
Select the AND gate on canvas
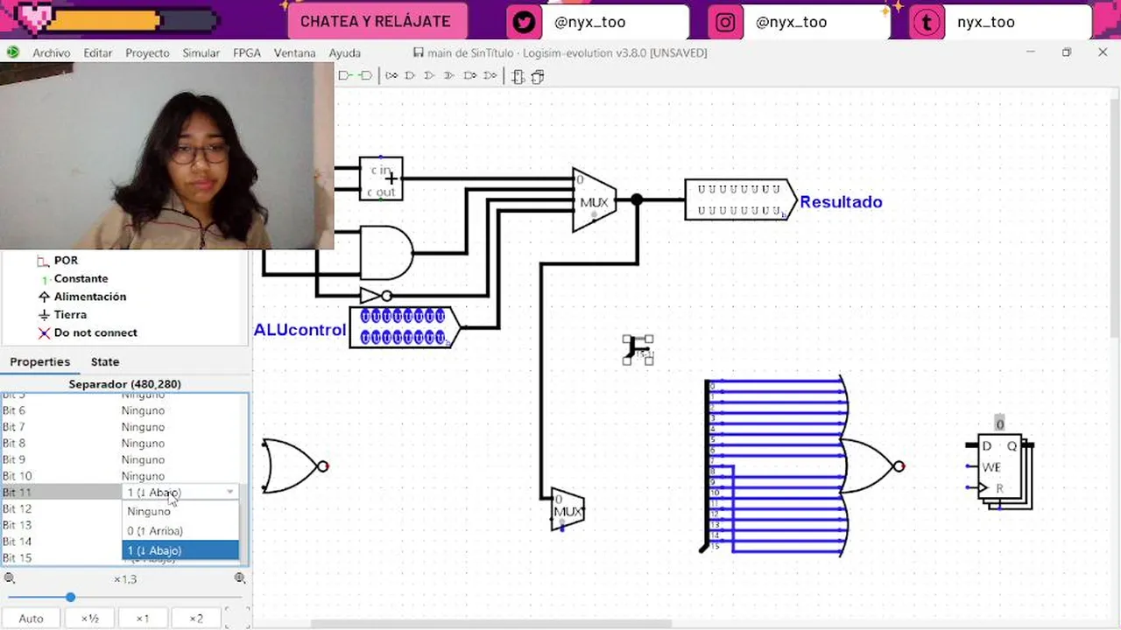[386, 253]
